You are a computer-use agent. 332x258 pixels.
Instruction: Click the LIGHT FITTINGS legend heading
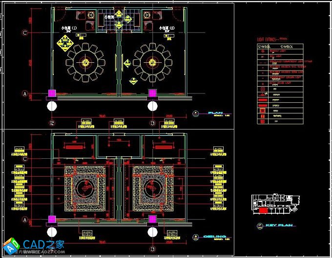point(269,39)
